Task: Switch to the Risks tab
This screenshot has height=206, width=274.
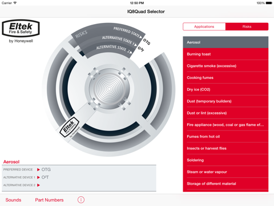Action: click(247, 26)
